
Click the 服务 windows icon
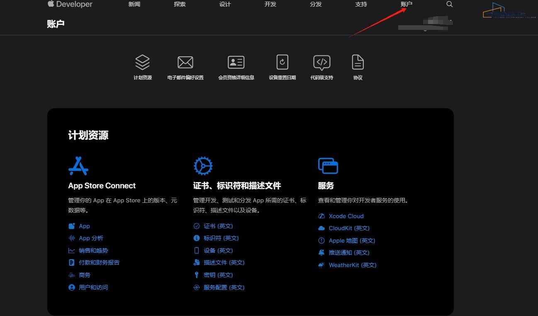328,166
